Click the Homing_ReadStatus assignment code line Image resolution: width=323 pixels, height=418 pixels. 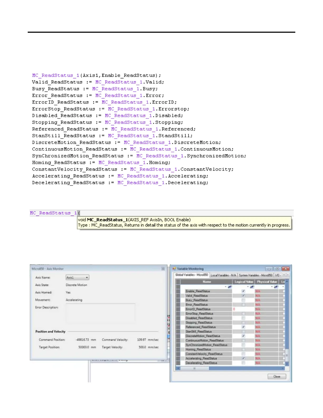(x=101, y=163)
